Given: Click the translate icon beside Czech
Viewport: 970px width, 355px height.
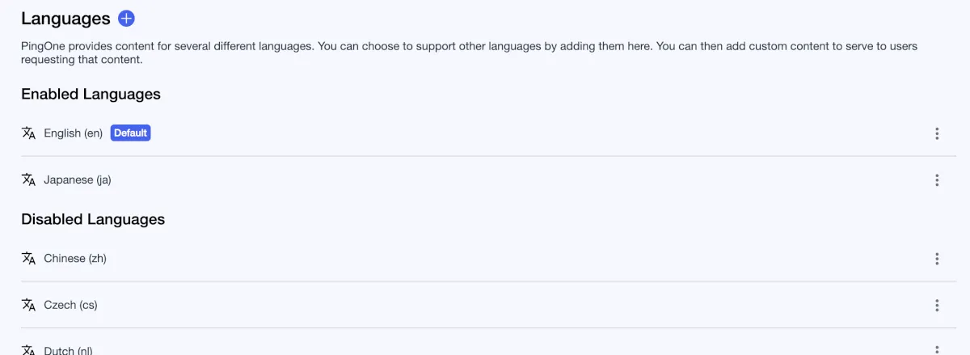Looking at the screenshot, I should [x=29, y=305].
